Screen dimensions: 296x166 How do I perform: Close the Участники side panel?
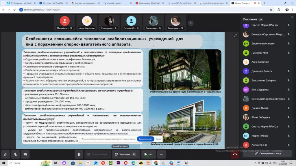tap(292, 17)
